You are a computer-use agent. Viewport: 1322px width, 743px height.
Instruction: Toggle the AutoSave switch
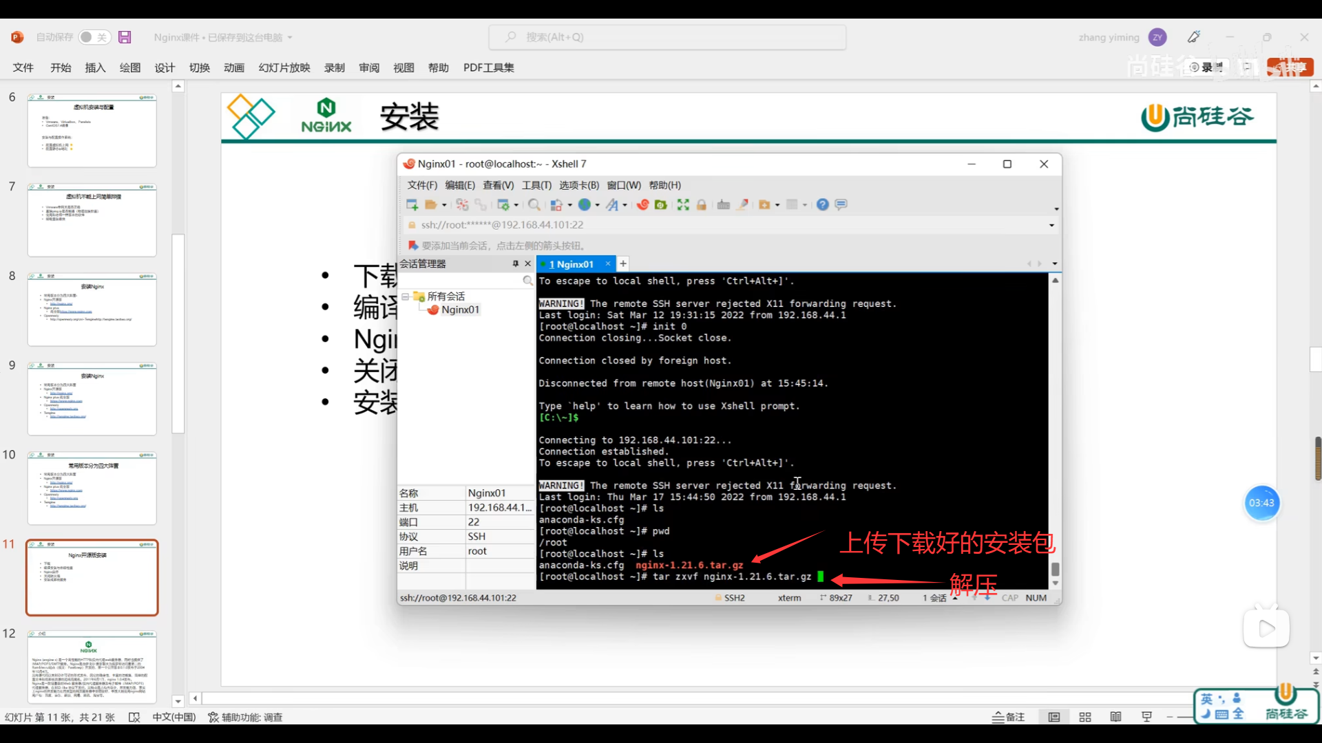94,37
